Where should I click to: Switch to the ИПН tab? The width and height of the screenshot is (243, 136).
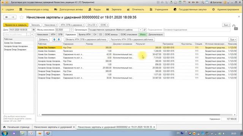pyautogui.click(x=53, y=34)
